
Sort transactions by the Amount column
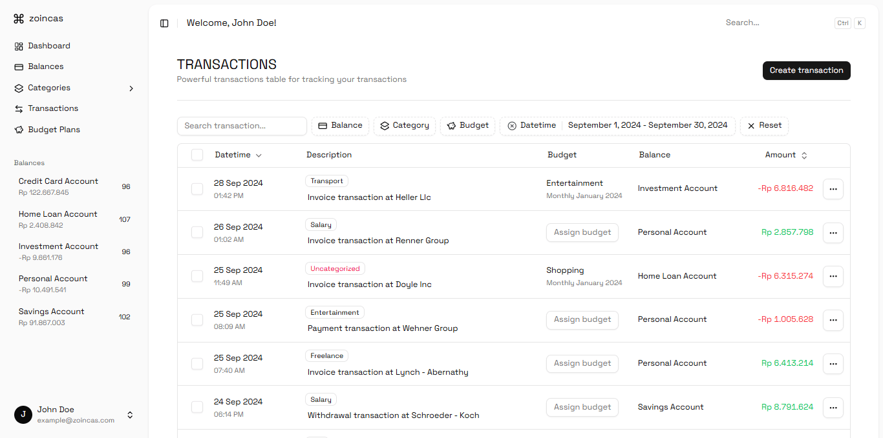[x=786, y=155]
